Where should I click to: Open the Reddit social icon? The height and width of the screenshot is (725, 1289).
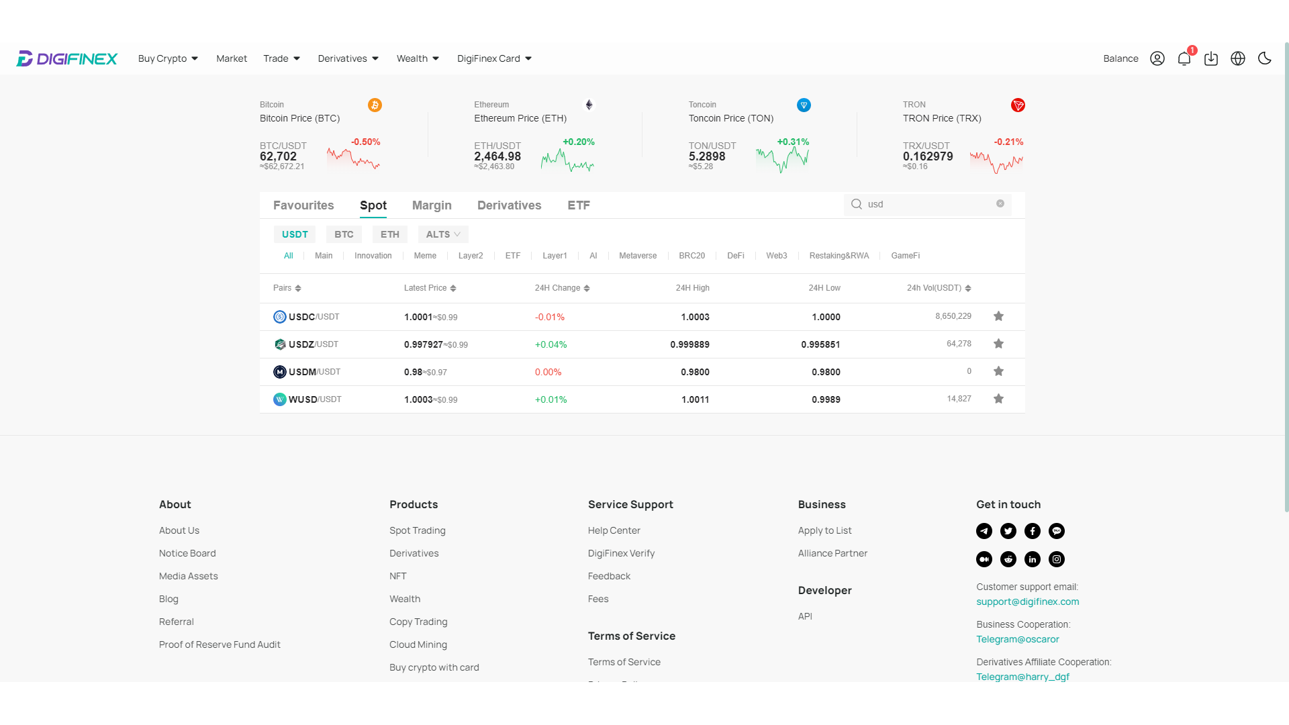coord(1008,559)
